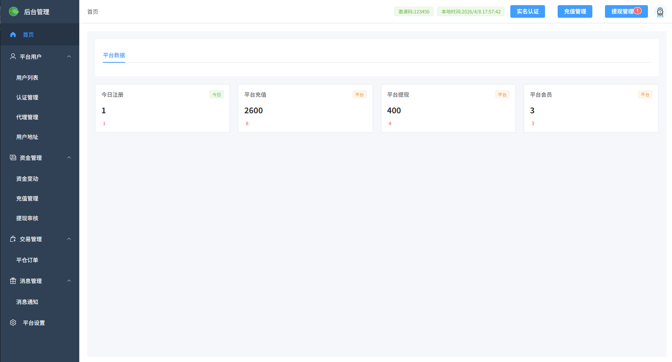Screen dimensions: 672x362
Task: Open 用户列表 in the sidebar
Action: coord(27,78)
